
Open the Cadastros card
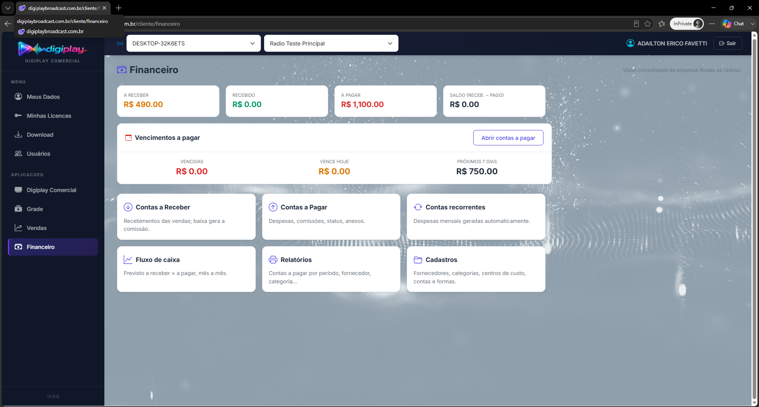(x=476, y=269)
